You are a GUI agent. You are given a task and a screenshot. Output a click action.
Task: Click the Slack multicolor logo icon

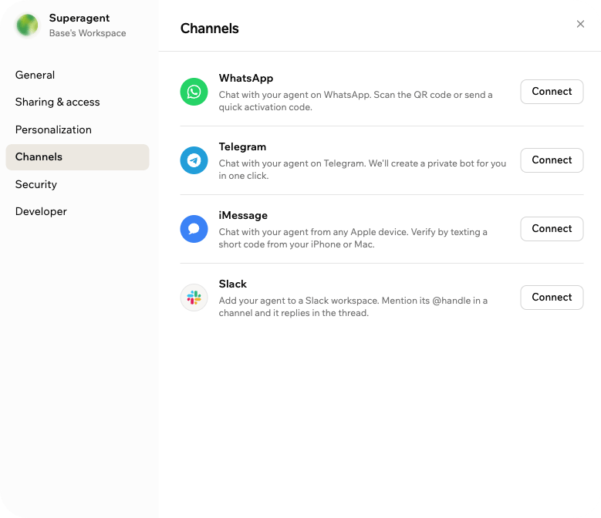pyautogui.click(x=194, y=298)
